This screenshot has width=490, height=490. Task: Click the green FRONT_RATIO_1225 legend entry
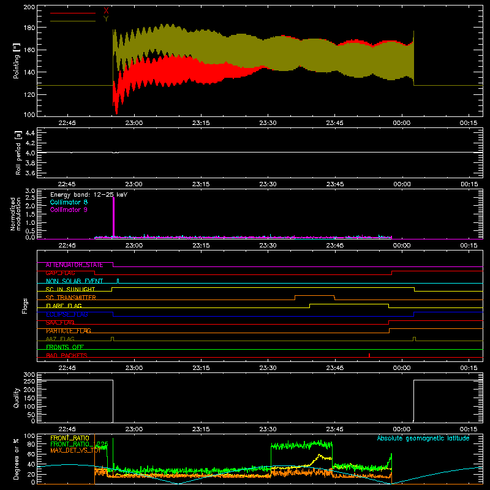pos(79,444)
